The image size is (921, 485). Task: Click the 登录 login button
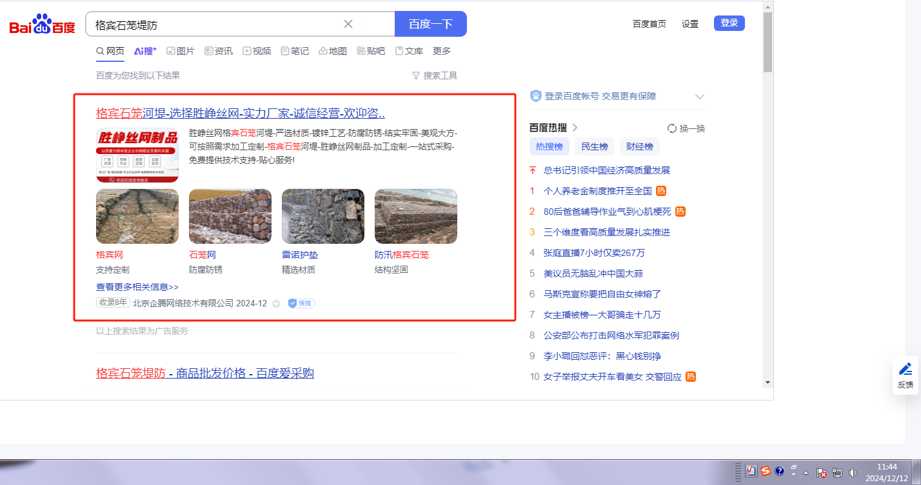pos(729,23)
